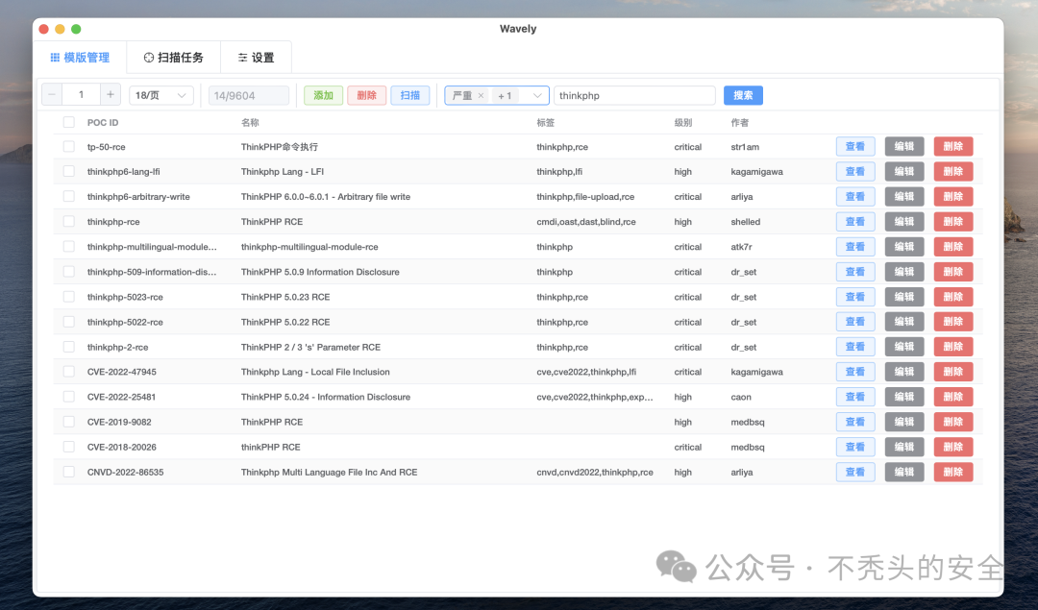
Task: Click 查看 for CNVD-2022-86535 row
Action: (x=855, y=472)
